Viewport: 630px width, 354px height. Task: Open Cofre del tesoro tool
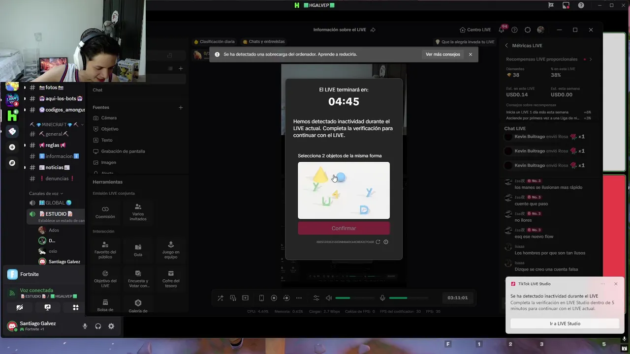click(171, 279)
